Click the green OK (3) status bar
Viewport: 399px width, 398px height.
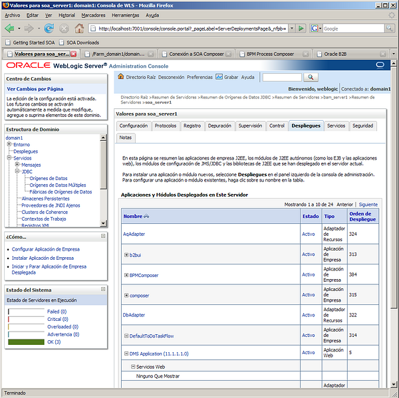click(25, 342)
